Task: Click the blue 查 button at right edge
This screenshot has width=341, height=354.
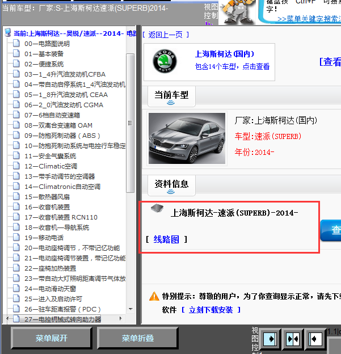Action: (331, 230)
